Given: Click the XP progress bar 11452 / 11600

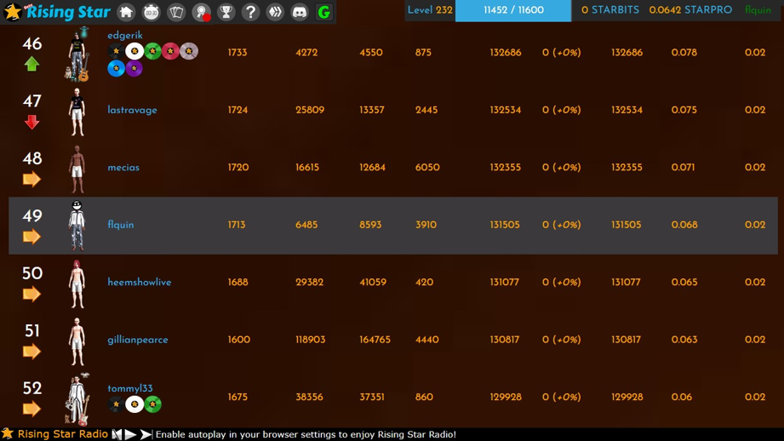Looking at the screenshot, I should pyautogui.click(x=513, y=10).
